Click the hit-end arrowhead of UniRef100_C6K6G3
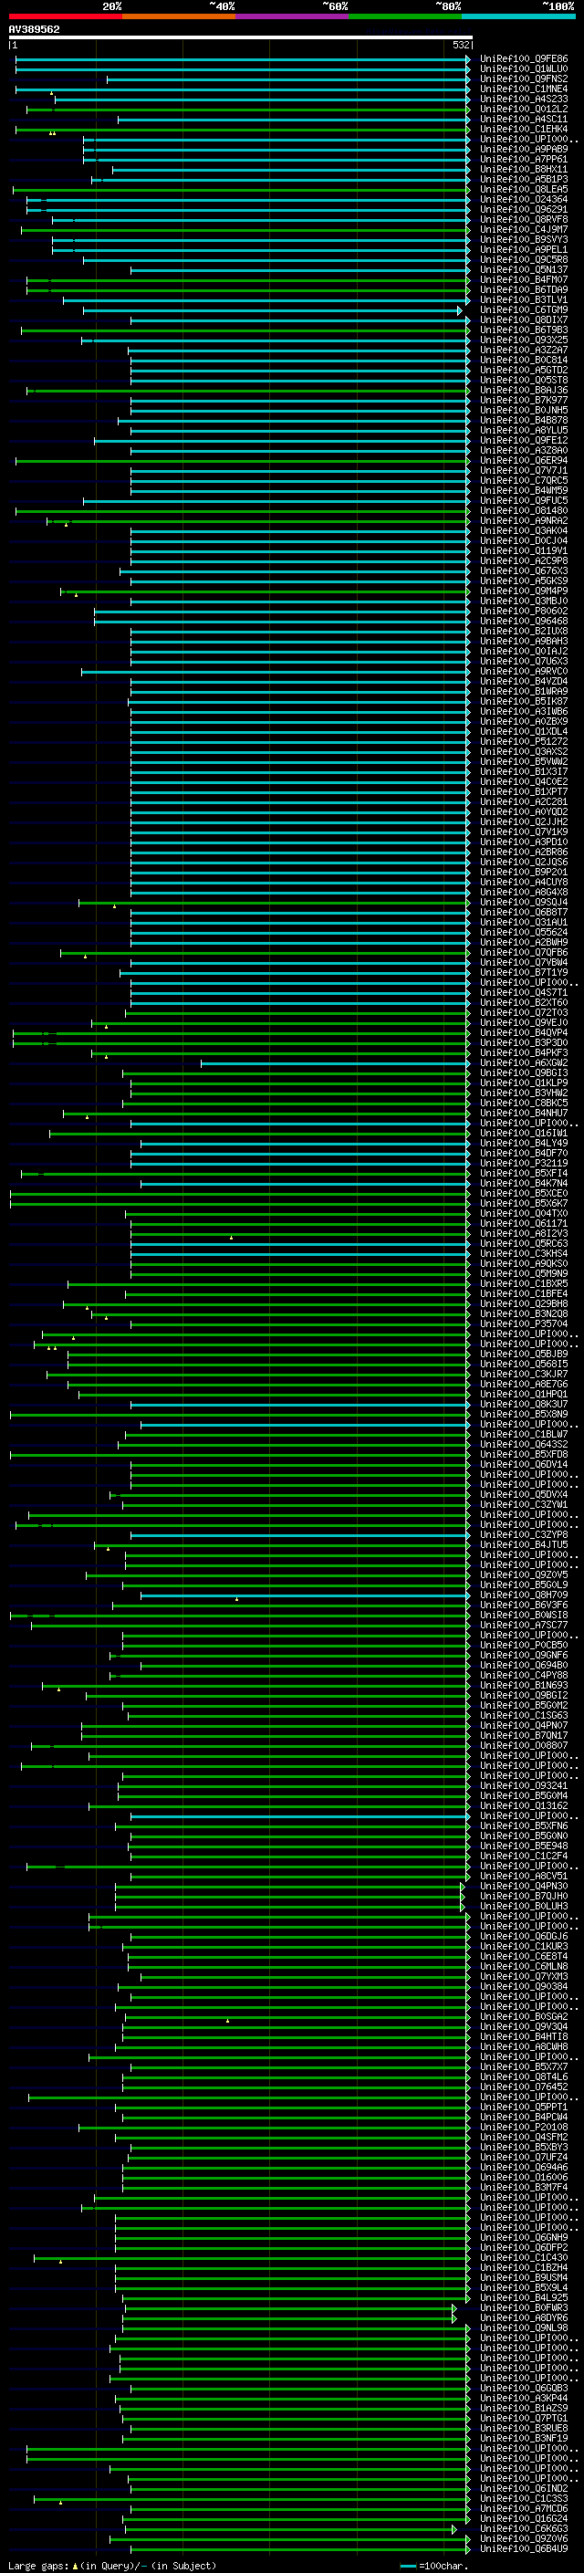This screenshot has height=2573, width=584. coord(454,2529)
